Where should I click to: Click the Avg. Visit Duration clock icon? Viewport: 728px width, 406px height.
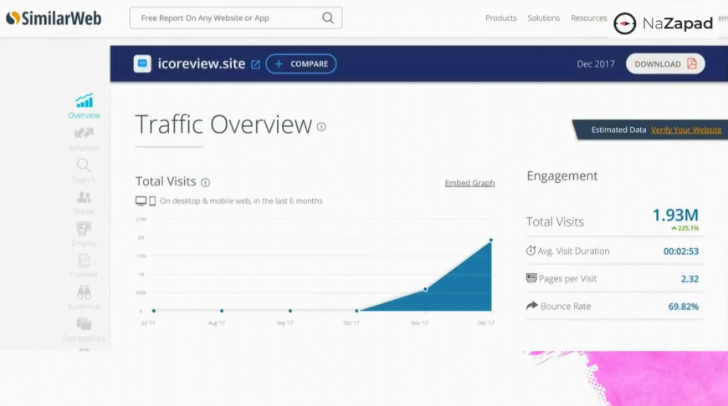click(x=531, y=251)
